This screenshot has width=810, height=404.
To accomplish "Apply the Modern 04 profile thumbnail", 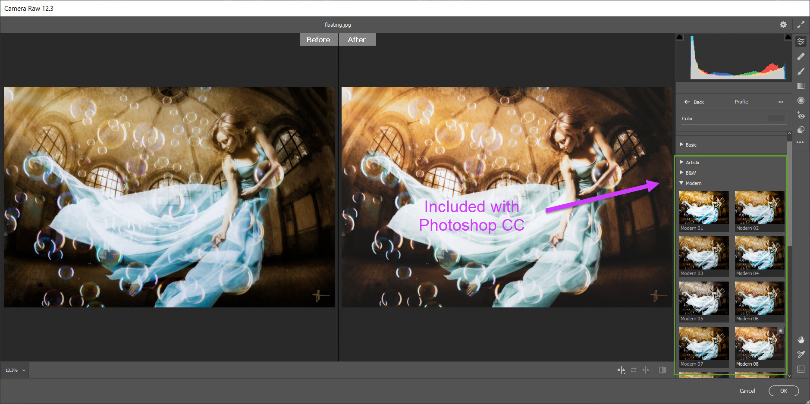I will point(759,253).
